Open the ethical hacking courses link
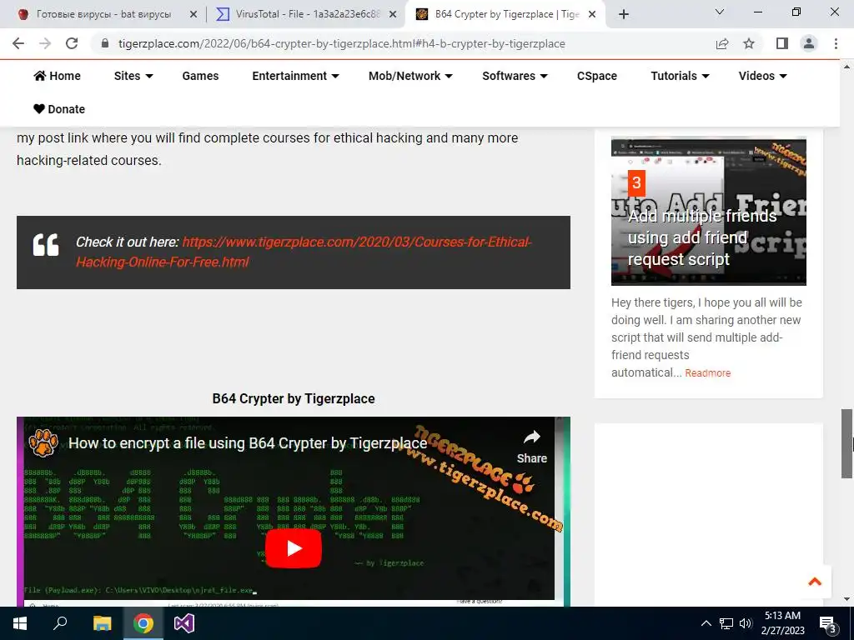 [303, 252]
